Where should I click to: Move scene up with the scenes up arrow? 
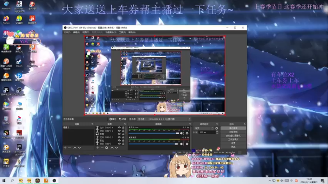[75, 148]
